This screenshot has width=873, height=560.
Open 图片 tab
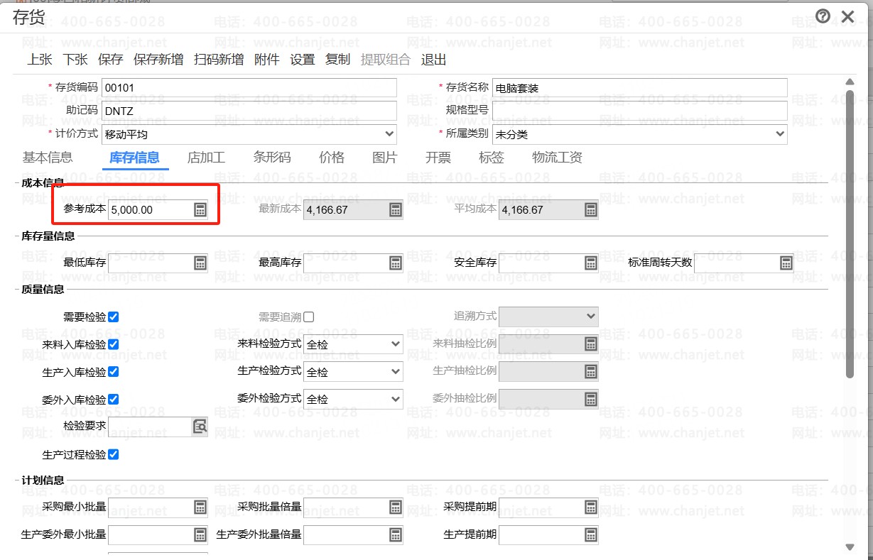[385, 158]
